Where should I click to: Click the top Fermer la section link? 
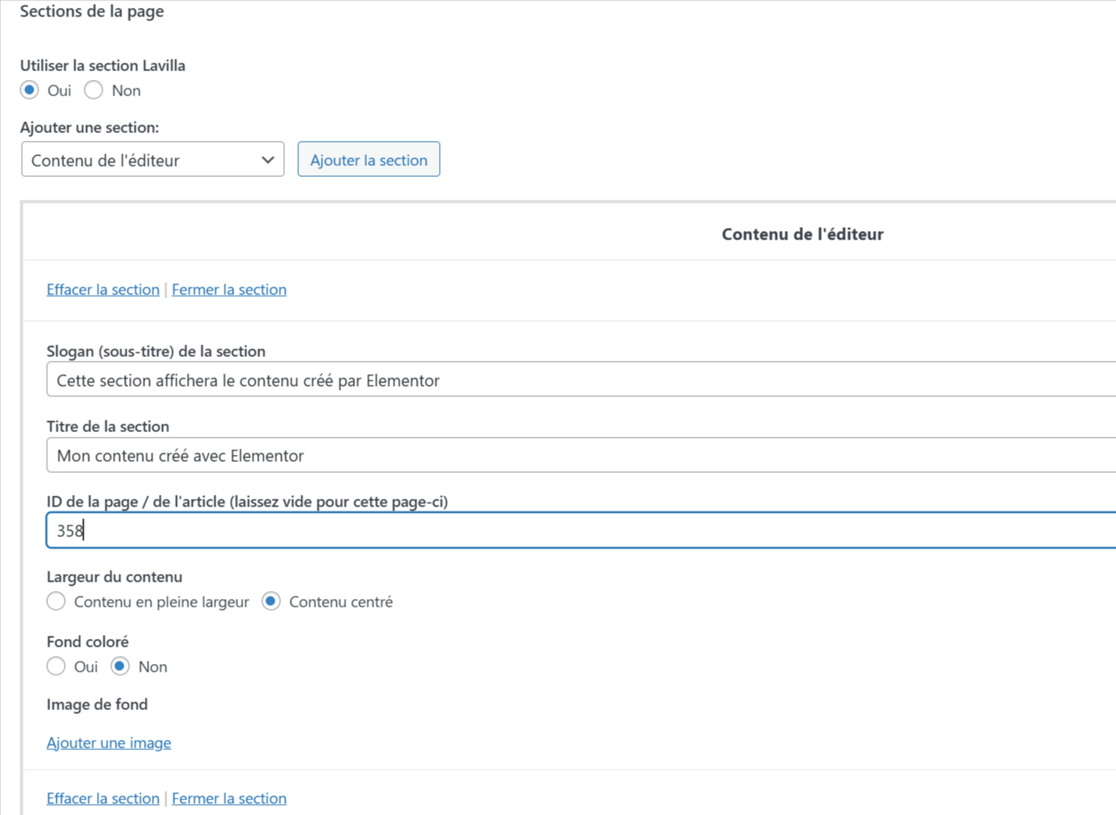point(229,290)
